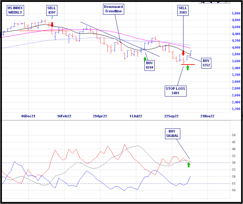Click the 3,600 price axis value
Image resolution: width=243 pixels, height=204 pixels.
[236, 61]
